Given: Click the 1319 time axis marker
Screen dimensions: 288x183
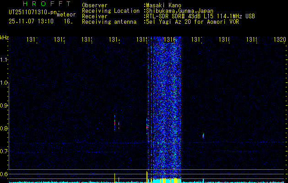Looking at the screenshot, I should click(x=252, y=39).
